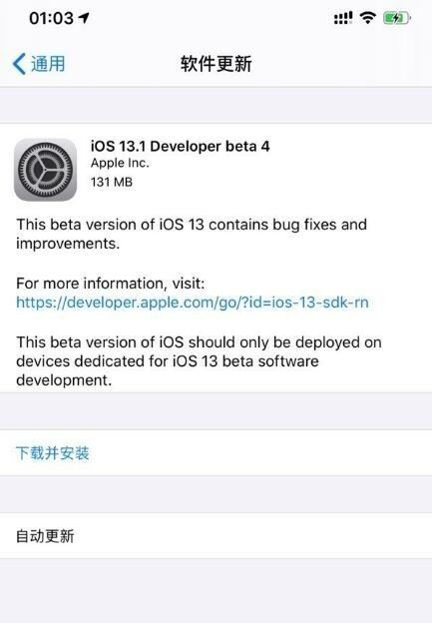Tap the 软件更新 page title
Image resolution: width=432 pixels, height=623 pixels.
click(x=216, y=64)
